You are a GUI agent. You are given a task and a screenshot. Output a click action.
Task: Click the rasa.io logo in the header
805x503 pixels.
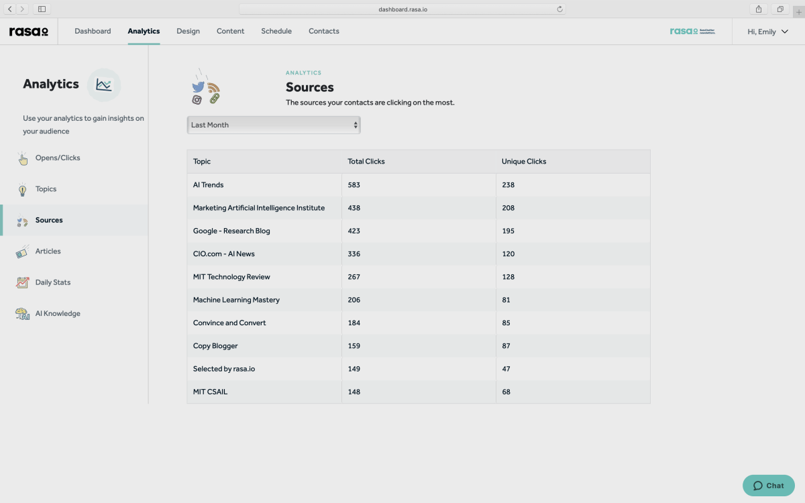pos(29,32)
